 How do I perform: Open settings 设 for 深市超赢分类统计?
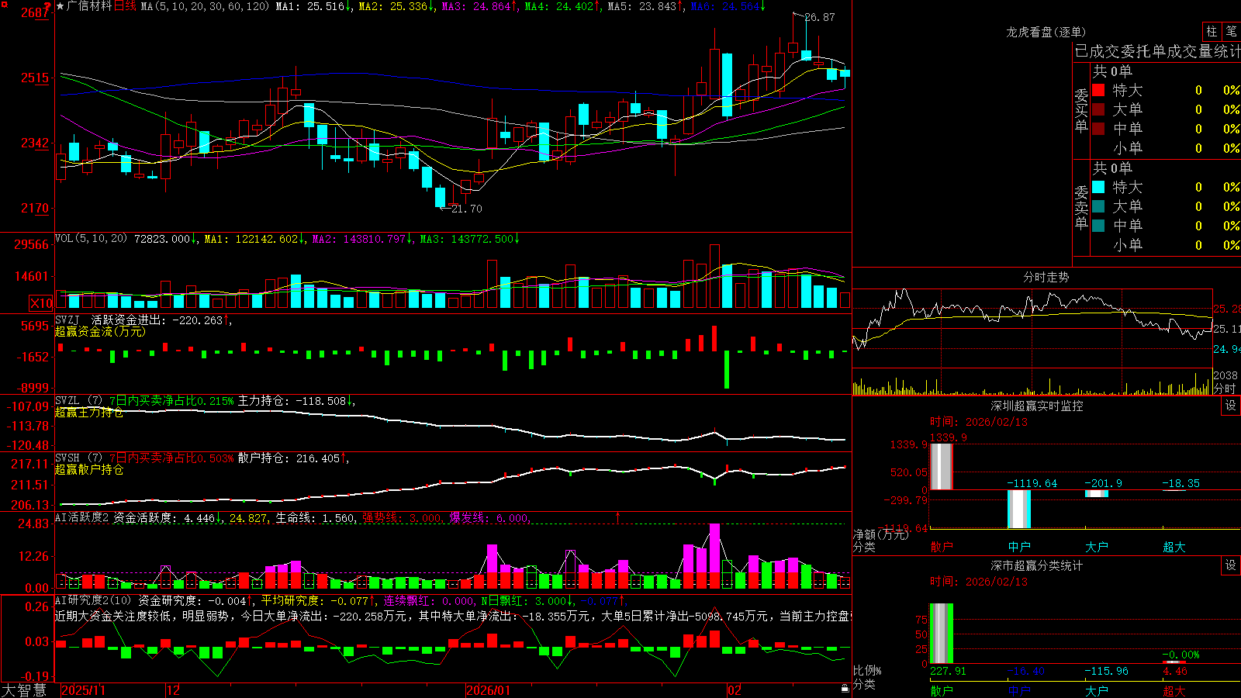1231,565
